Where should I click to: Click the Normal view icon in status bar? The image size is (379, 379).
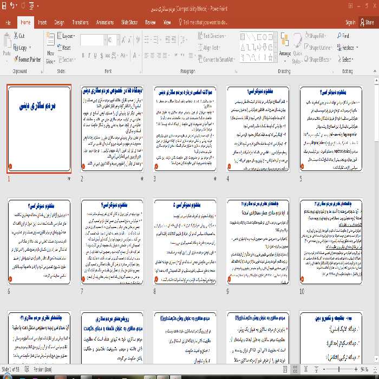coord(285,369)
